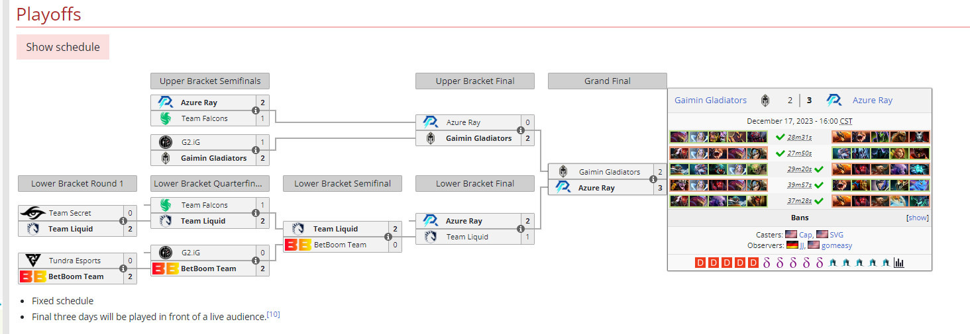Expand the Bans section with show link
970x334 pixels.
click(x=918, y=218)
